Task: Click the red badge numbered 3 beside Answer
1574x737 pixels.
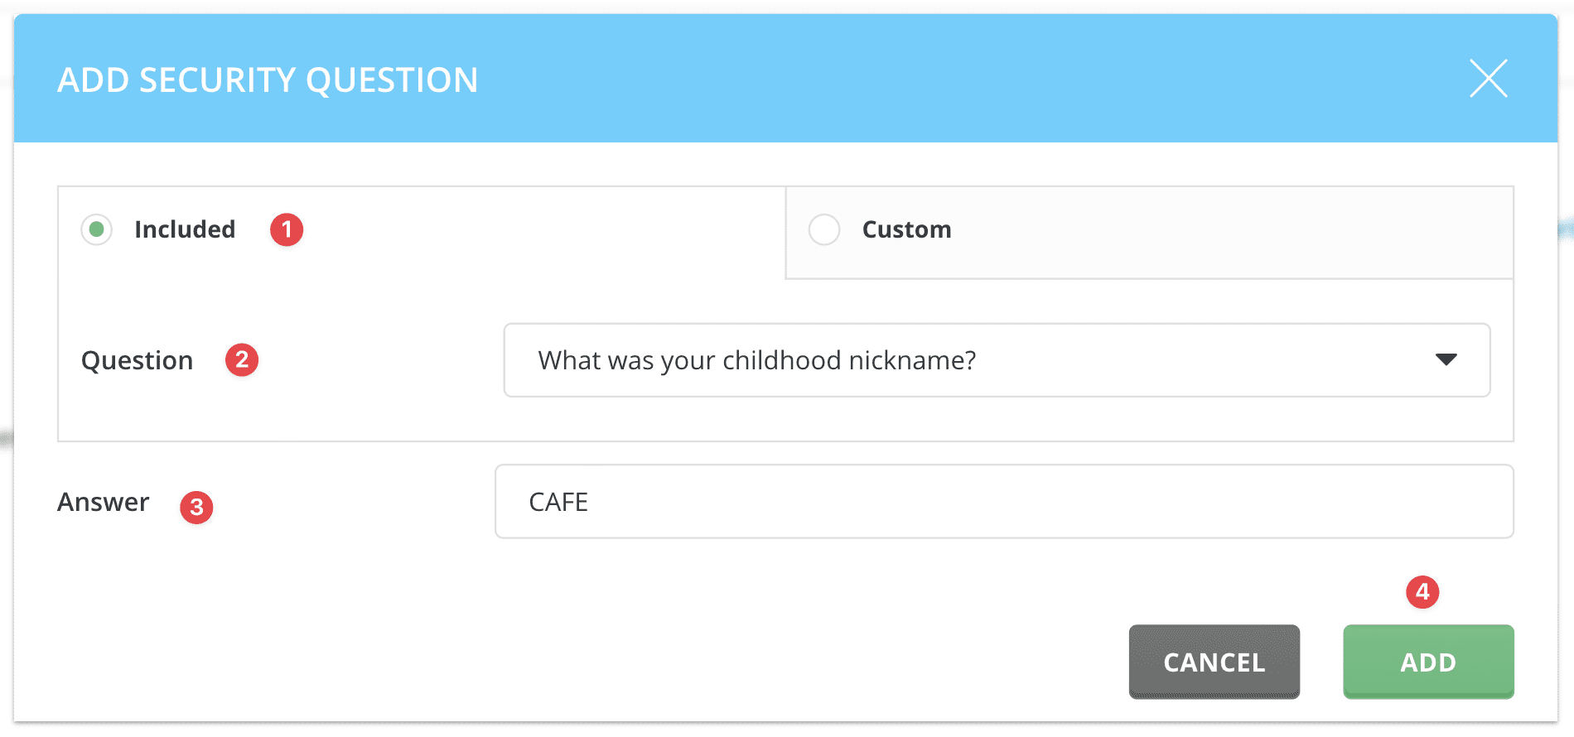Action: point(197,506)
